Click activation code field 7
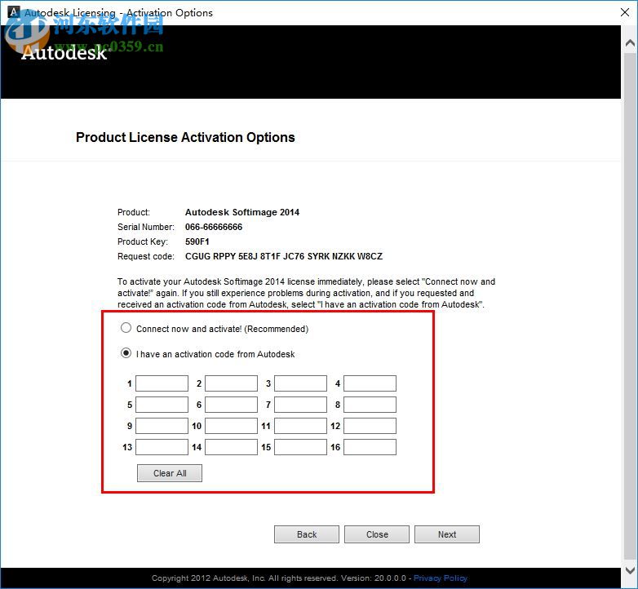This screenshot has height=589, width=638. pos(300,405)
